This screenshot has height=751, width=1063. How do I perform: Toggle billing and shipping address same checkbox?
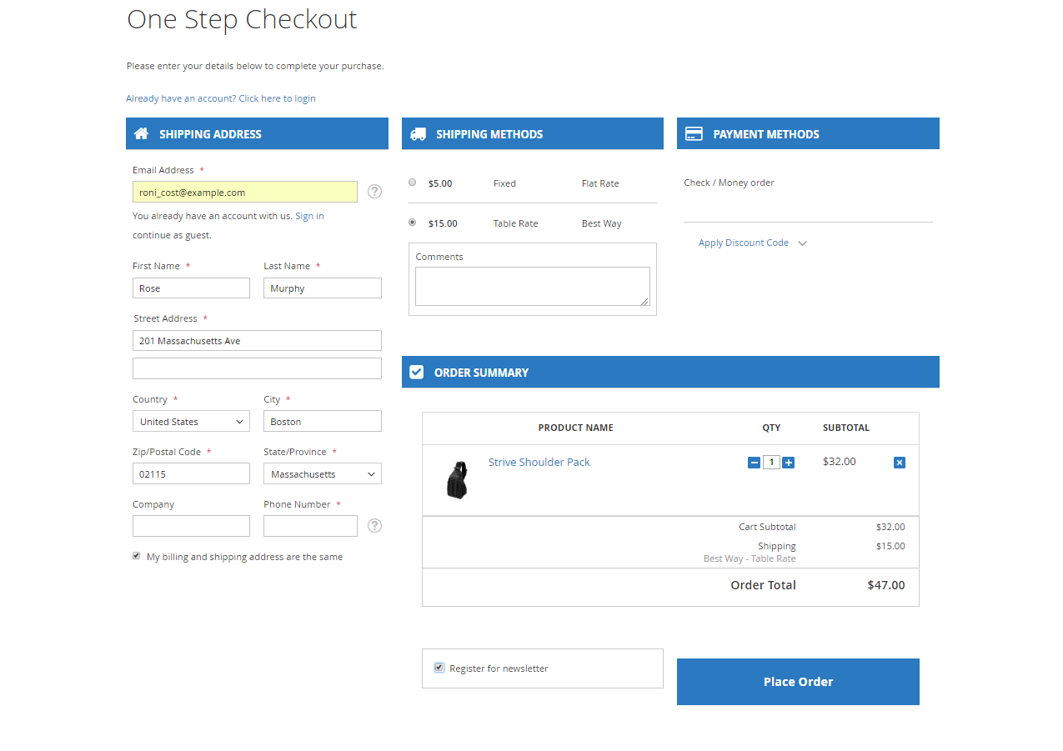tap(137, 556)
